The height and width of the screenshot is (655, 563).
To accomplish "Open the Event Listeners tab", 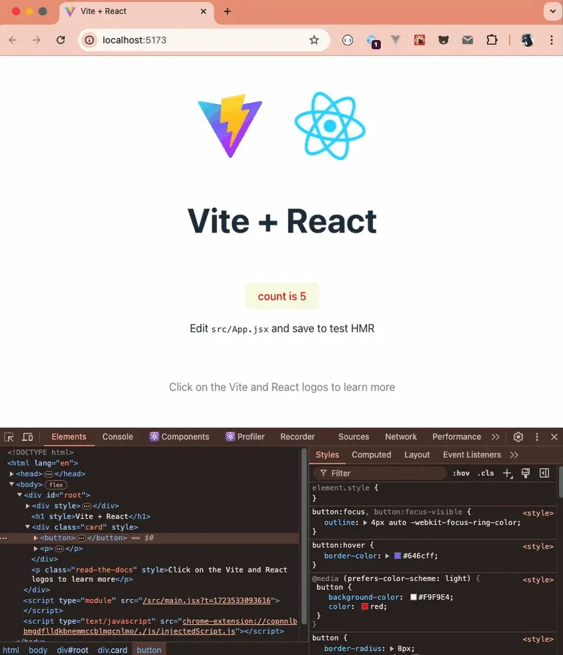I will 472,455.
